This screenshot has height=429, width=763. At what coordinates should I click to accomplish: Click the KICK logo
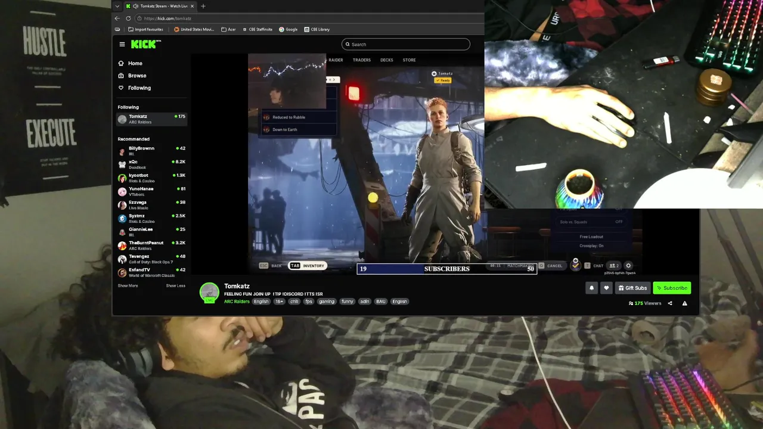[x=146, y=44]
